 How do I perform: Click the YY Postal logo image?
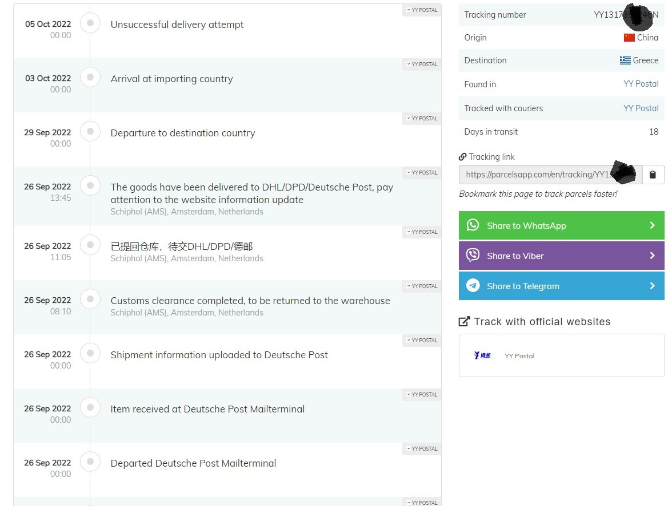[x=482, y=355]
